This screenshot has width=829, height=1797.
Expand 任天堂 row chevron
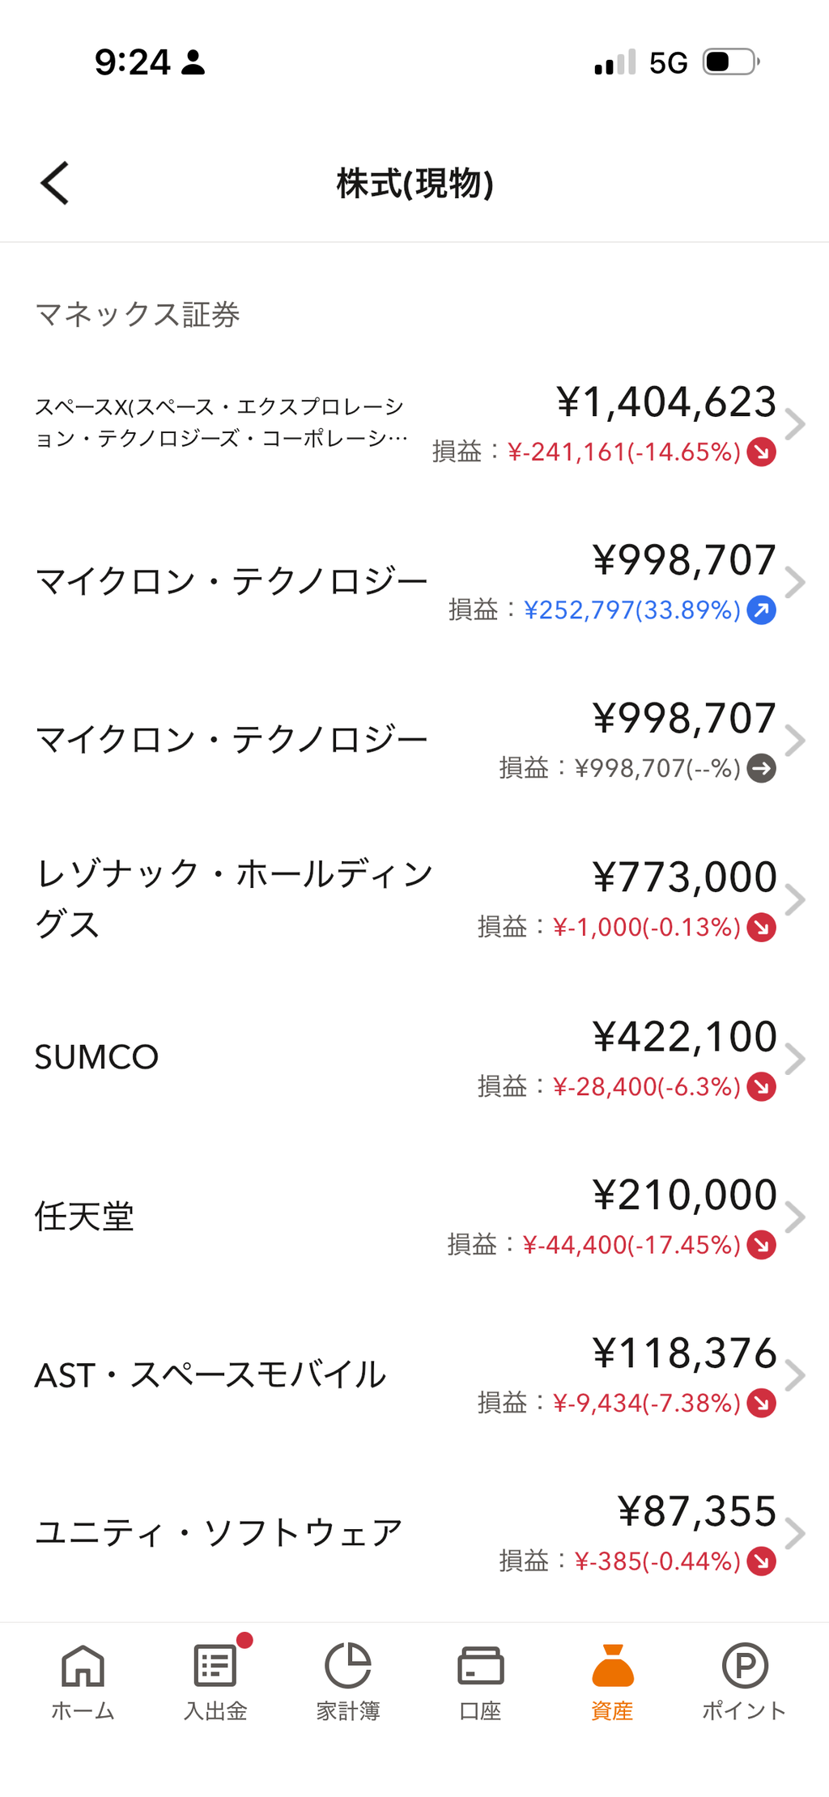point(796,1217)
